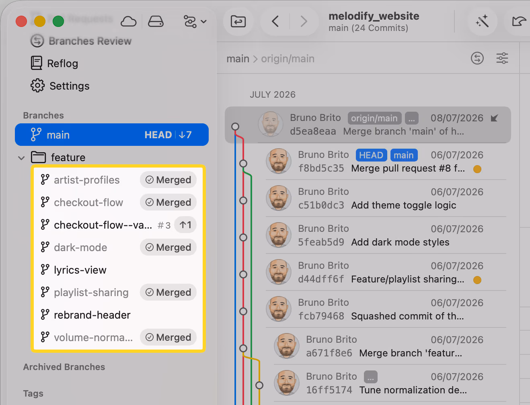Click the Tags section header
The width and height of the screenshot is (530, 405).
coord(33,393)
